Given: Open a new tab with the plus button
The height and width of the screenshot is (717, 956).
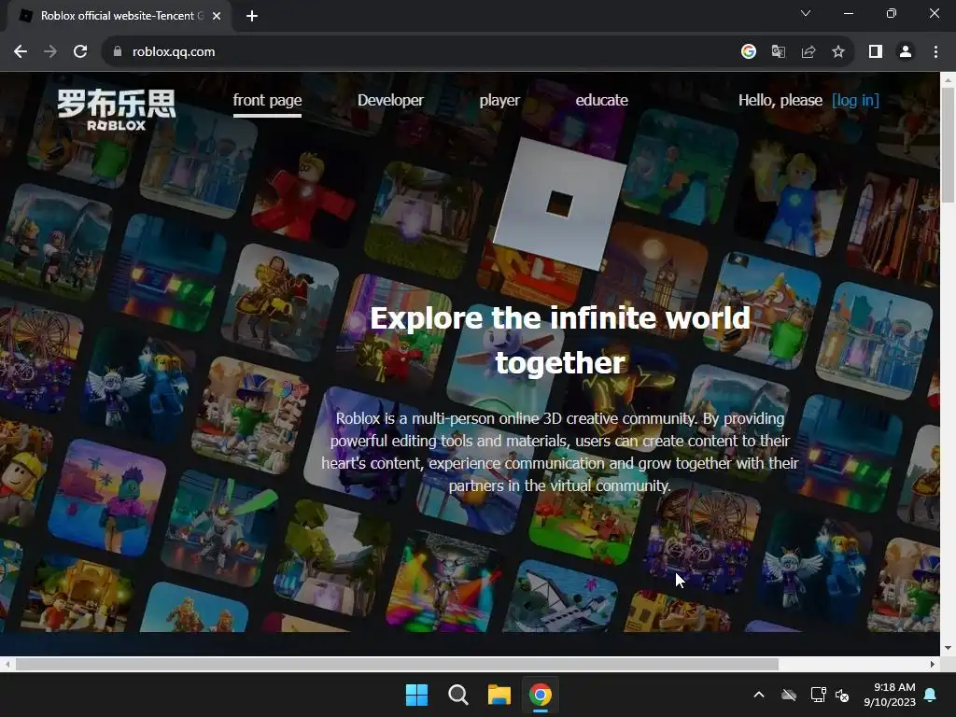Looking at the screenshot, I should point(252,16).
